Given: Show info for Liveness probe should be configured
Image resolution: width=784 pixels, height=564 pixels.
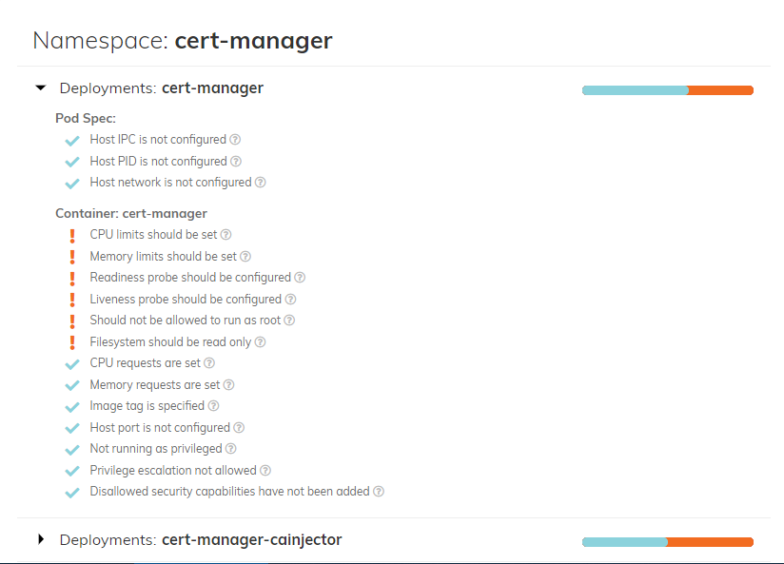Looking at the screenshot, I should 290,299.
